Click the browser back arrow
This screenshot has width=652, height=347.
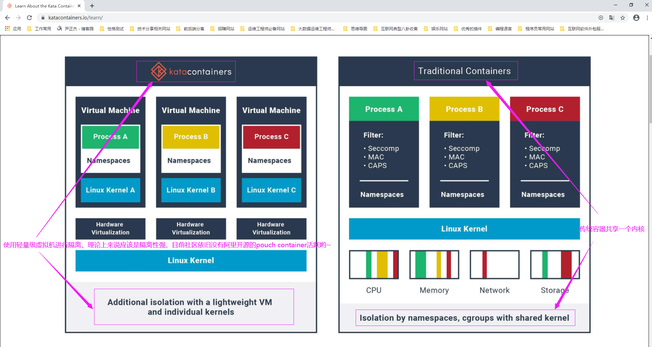tap(8, 18)
